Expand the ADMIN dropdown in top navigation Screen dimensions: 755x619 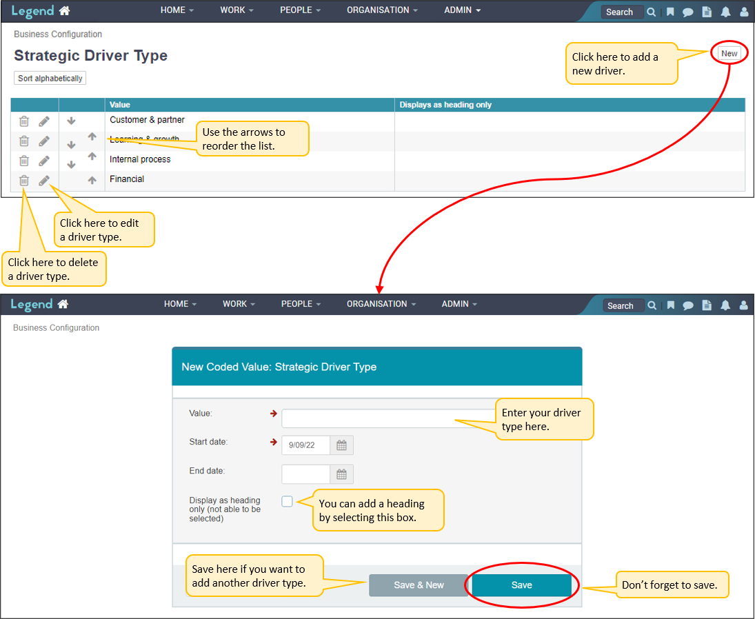(x=462, y=10)
